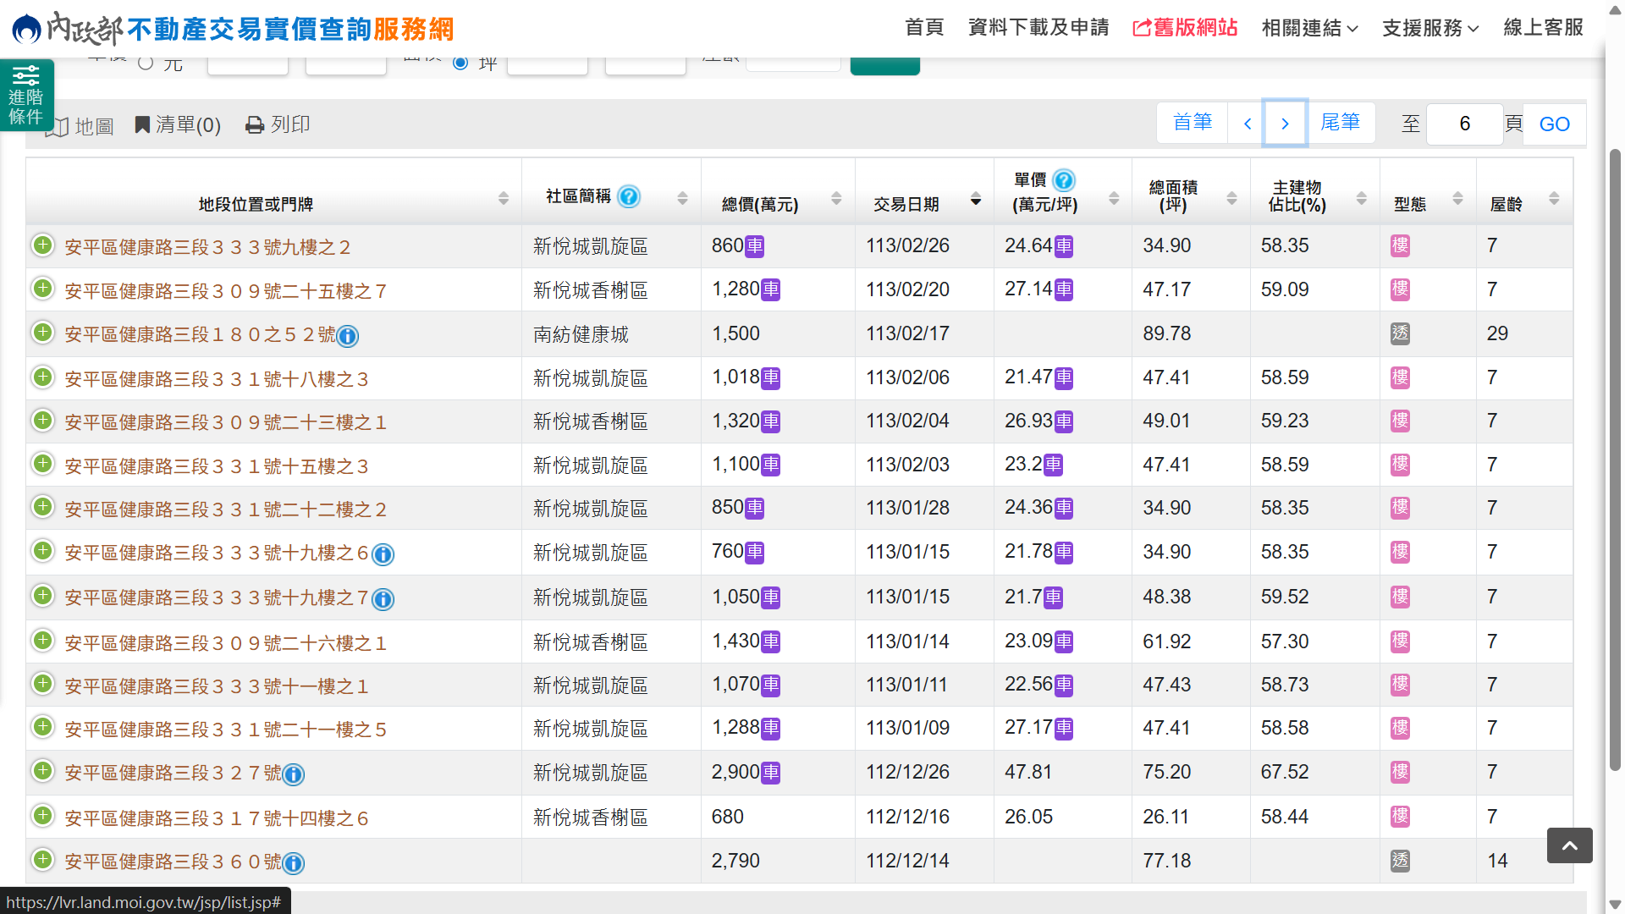Viewport: 1625px width, 914px height.
Task: Select the 元 unit radio button
Action: click(146, 63)
